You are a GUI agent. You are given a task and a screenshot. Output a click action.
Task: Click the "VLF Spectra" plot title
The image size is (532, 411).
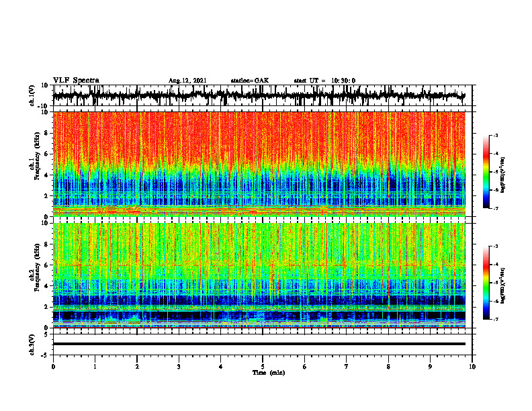tap(76, 81)
